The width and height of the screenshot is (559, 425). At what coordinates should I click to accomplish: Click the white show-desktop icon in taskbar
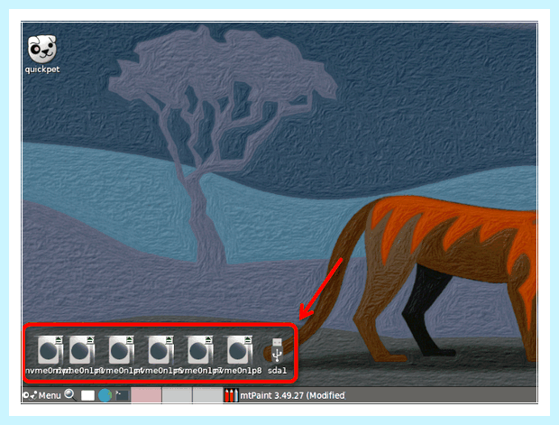(x=87, y=395)
